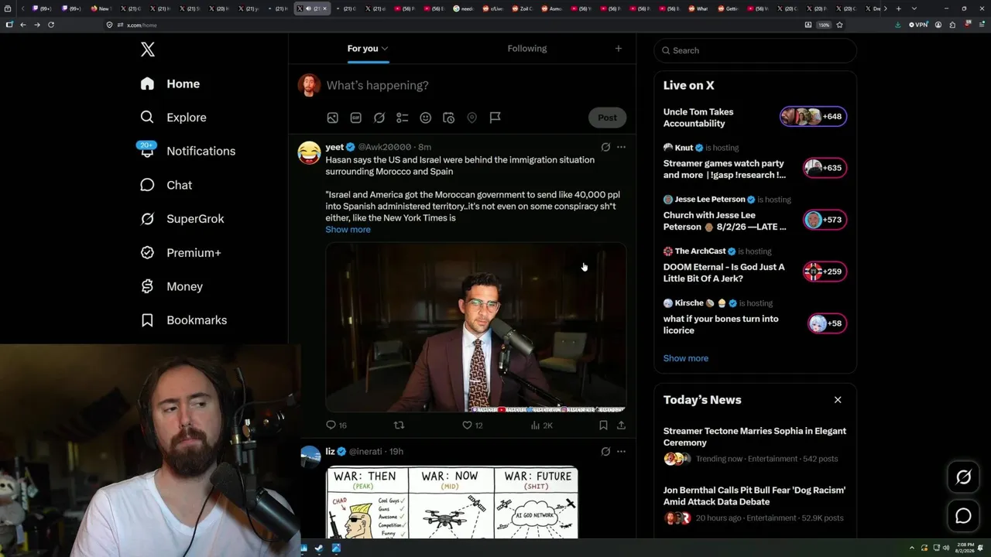Viewport: 991px width, 557px height.
Task: Open the +648 listeners badge
Action: 814,117
